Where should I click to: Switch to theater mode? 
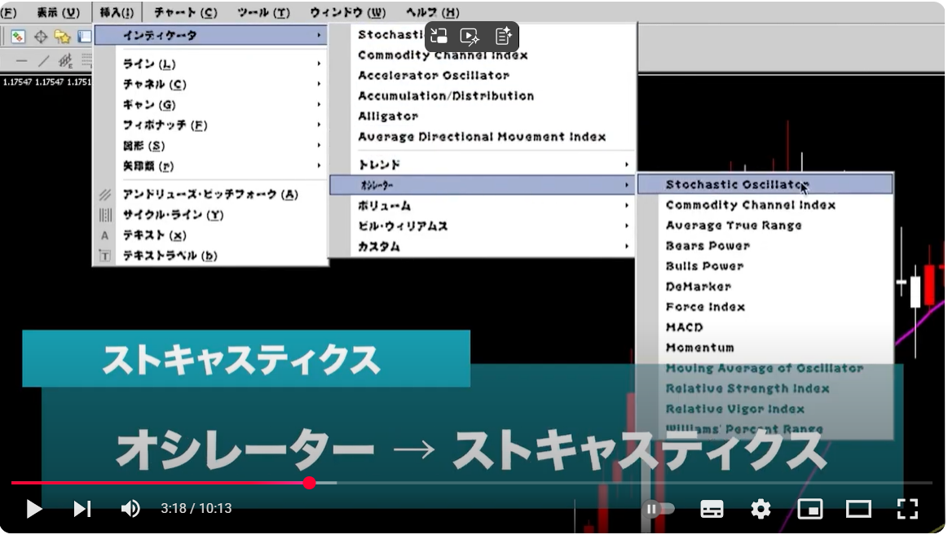(858, 509)
